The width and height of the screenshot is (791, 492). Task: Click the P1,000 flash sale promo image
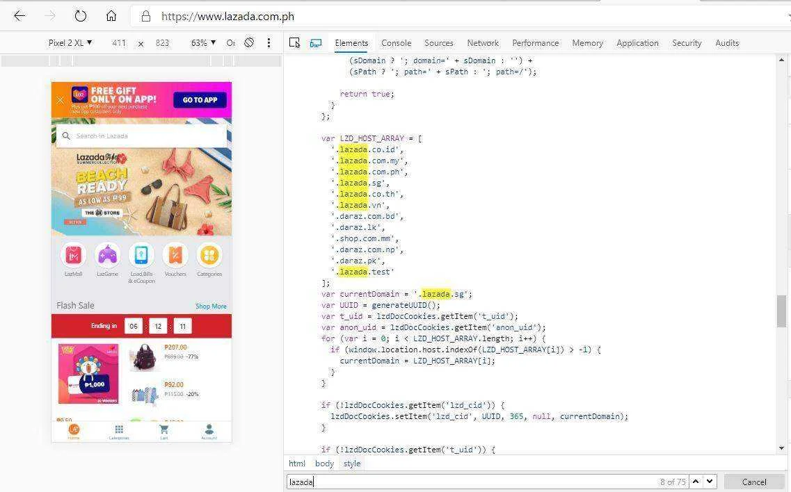(88, 374)
